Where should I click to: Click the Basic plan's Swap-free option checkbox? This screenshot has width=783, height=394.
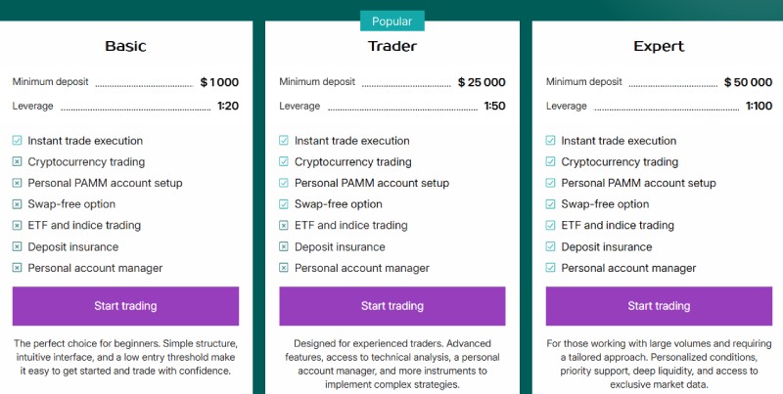pos(18,204)
